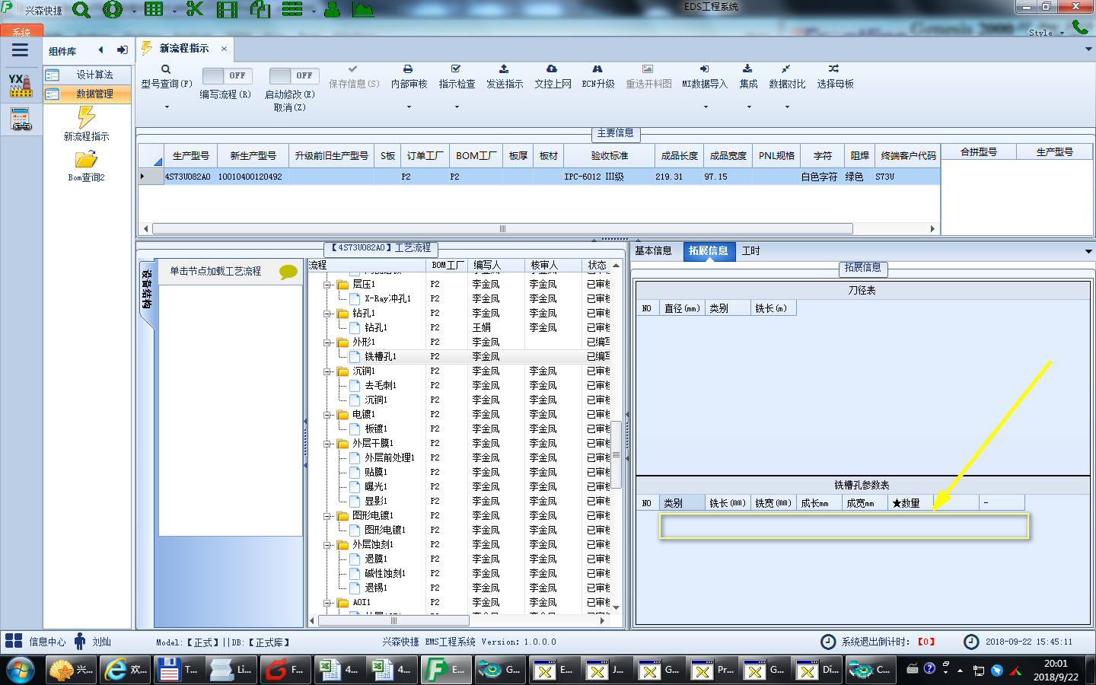Screen dimensions: 1096x685
Task: Click 内部审核 printer toolbar button
Action: (409, 77)
